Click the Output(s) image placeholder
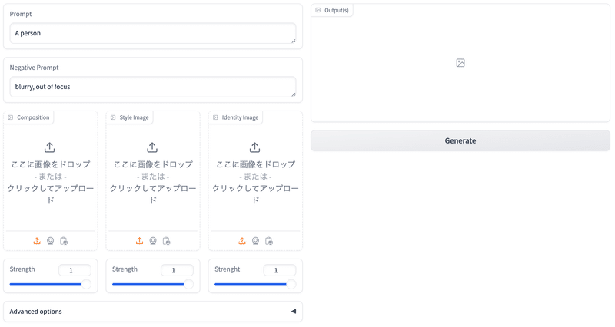The image size is (615, 327). [460, 63]
